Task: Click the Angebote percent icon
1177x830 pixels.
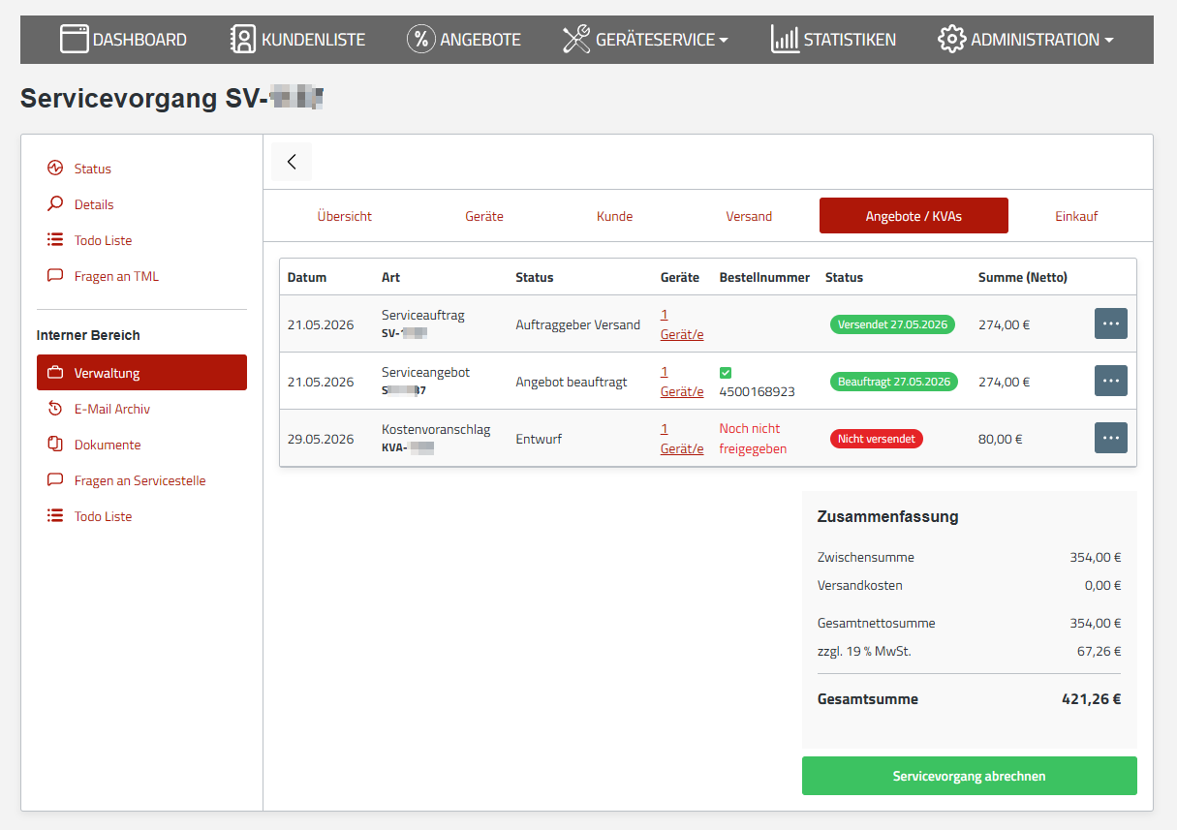Action: click(421, 40)
